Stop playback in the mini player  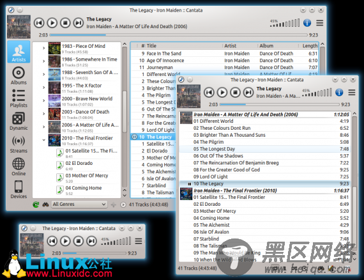point(79,241)
